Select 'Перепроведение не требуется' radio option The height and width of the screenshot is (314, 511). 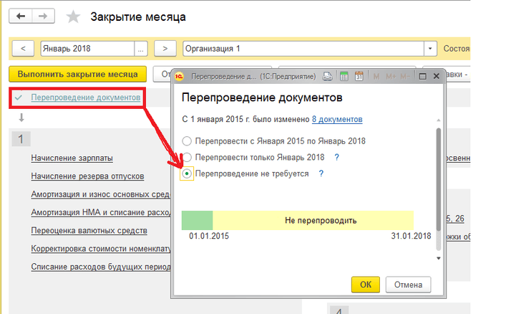tap(188, 173)
